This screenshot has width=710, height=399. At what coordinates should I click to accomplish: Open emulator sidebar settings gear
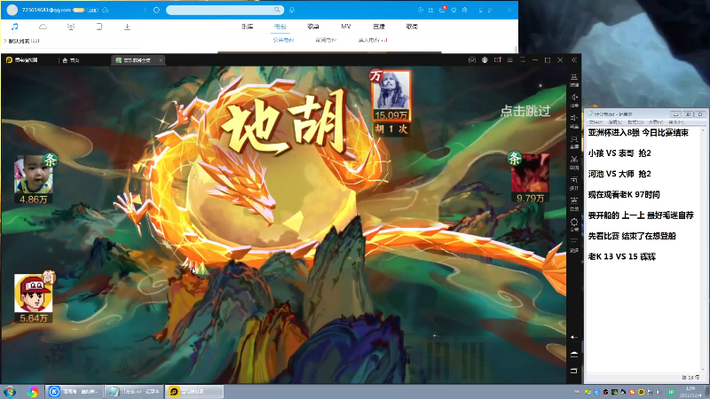(574, 224)
